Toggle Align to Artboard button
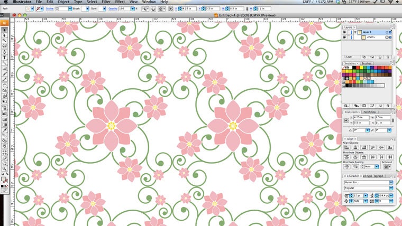This screenshot has height=226, width=402. (x=386, y=167)
